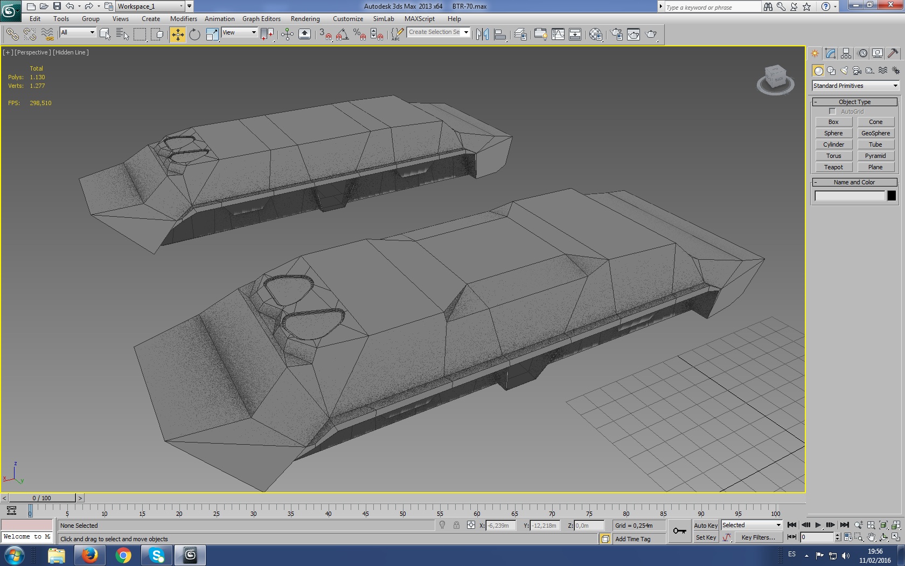Select the Lights category icon

[844, 71]
